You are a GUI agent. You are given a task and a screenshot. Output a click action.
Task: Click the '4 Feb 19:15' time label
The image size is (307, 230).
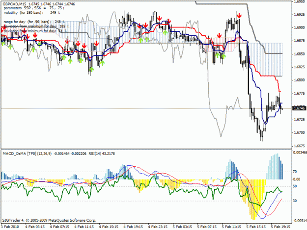coord(133,227)
